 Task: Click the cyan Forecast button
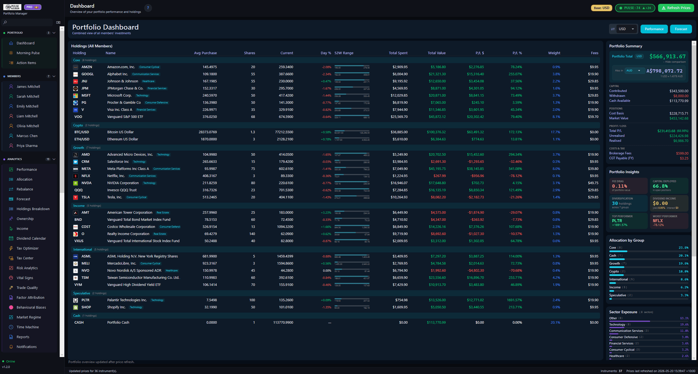[681, 29]
